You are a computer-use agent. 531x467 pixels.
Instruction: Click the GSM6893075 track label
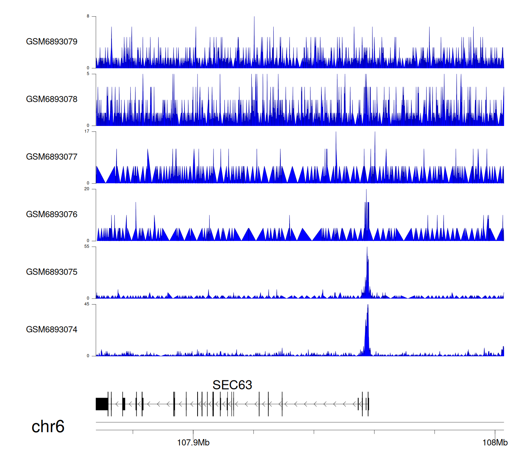pyautogui.click(x=52, y=272)
